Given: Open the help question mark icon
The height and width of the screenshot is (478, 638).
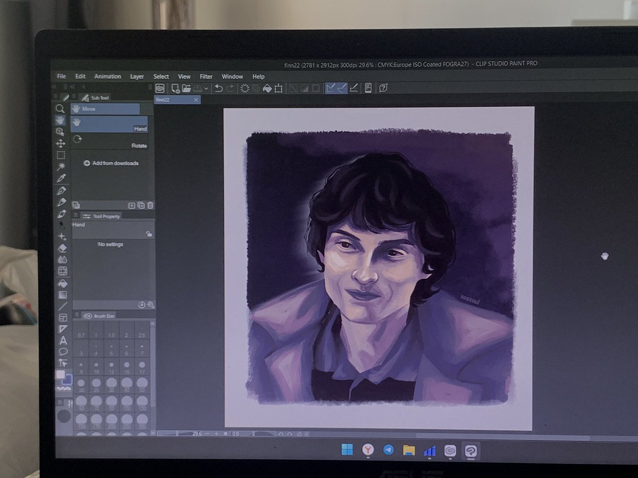Looking at the screenshot, I should click(383, 88).
